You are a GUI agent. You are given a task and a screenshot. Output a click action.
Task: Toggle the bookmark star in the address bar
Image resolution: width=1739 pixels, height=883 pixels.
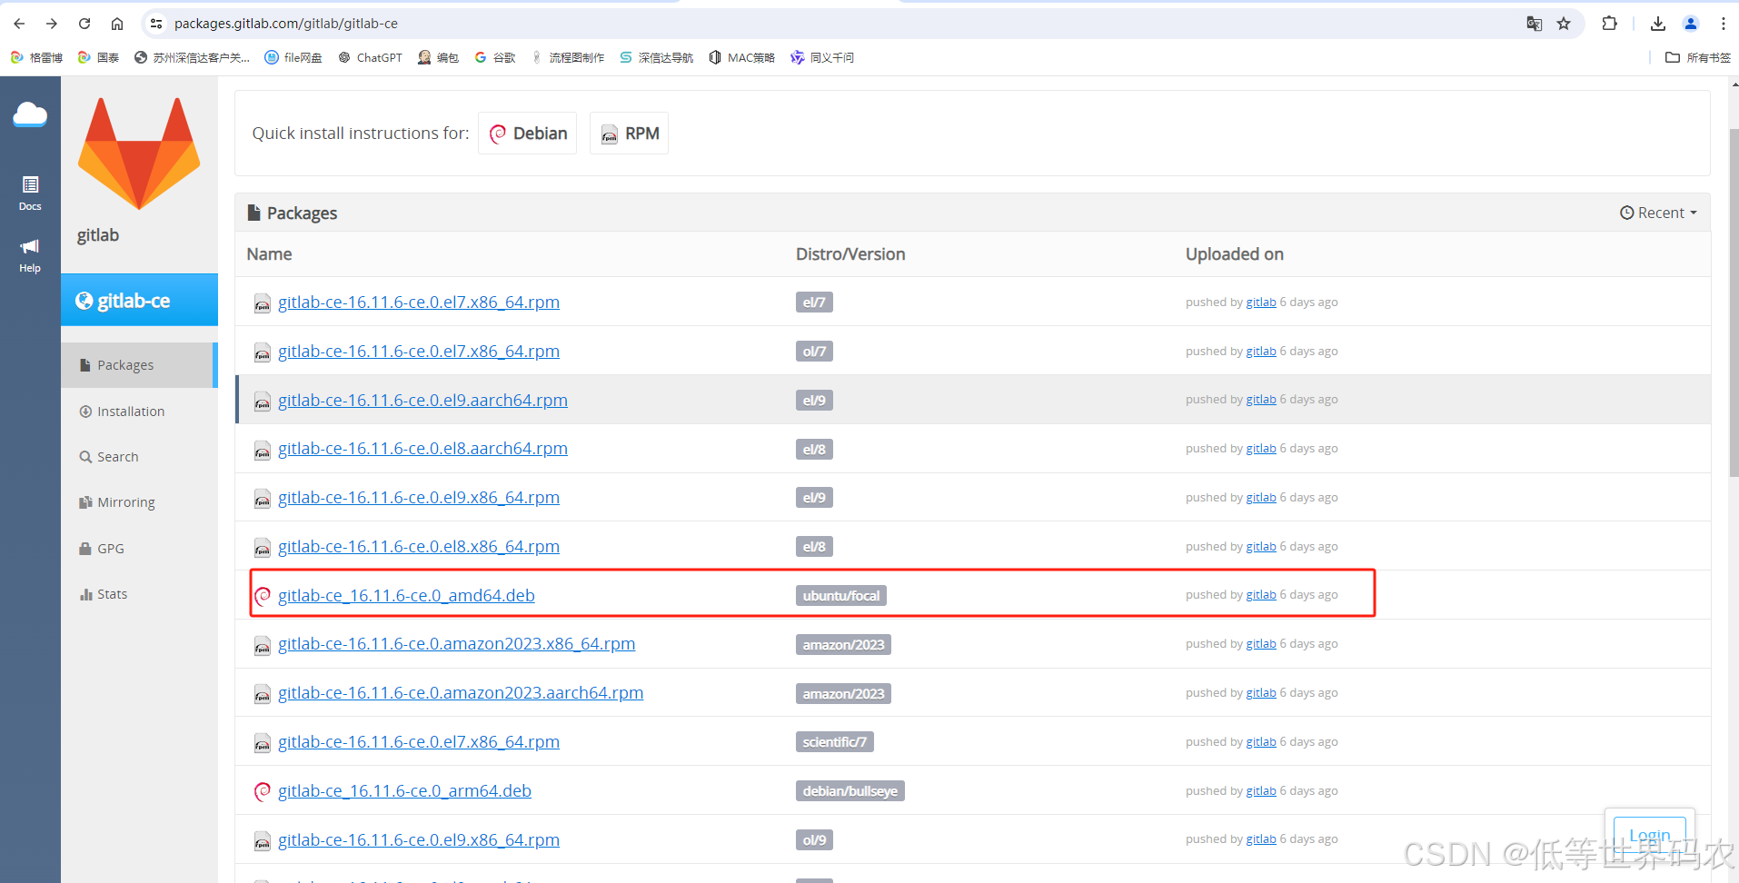(x=1565, y=24)
